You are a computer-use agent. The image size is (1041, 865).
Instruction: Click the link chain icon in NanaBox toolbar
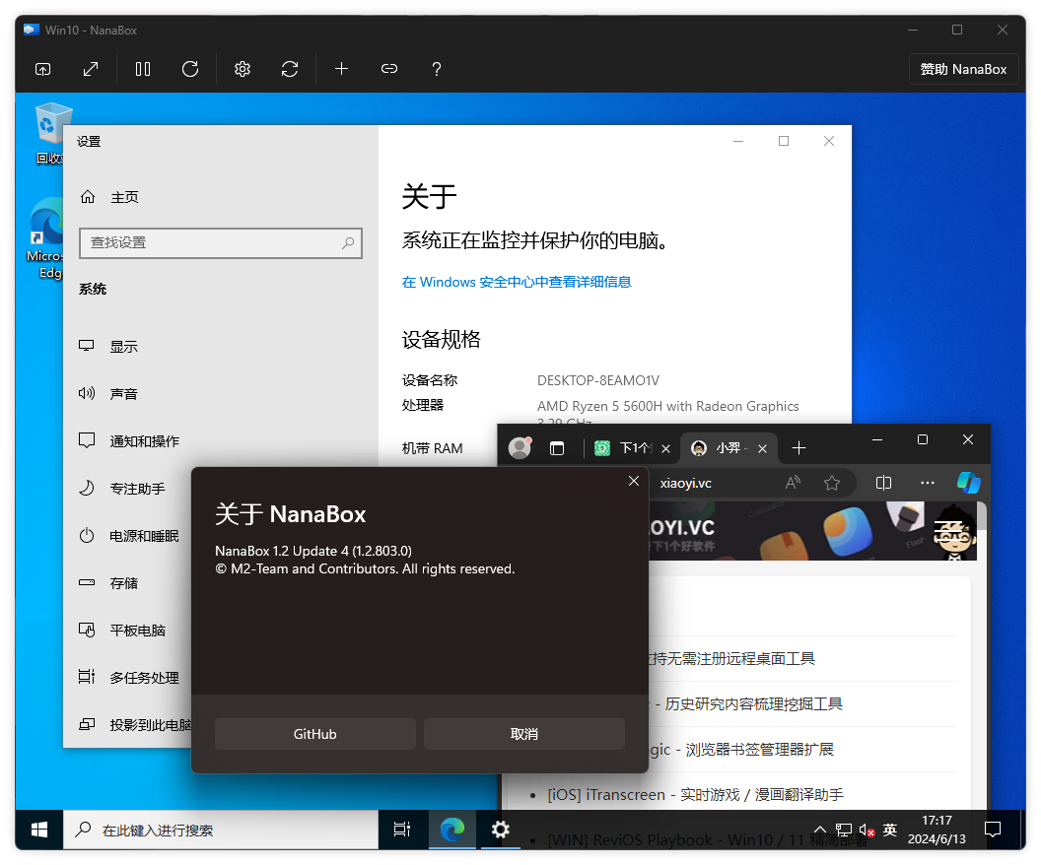pos(389,69)
